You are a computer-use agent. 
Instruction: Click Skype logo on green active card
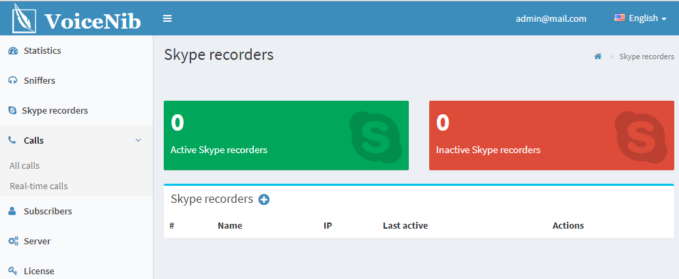(376, 137)
